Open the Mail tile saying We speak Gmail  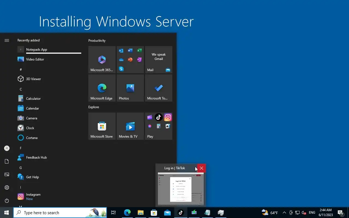pyautogui.click(x=159, y=60)
